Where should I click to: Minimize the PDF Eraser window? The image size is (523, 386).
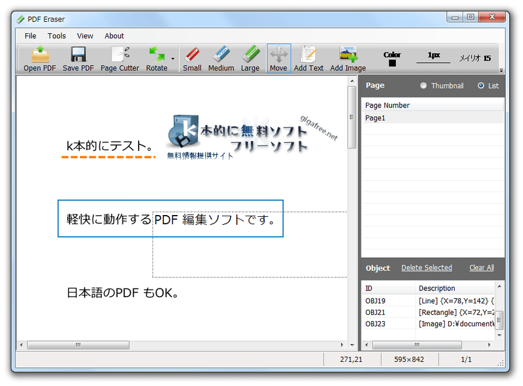coord(455,17)
